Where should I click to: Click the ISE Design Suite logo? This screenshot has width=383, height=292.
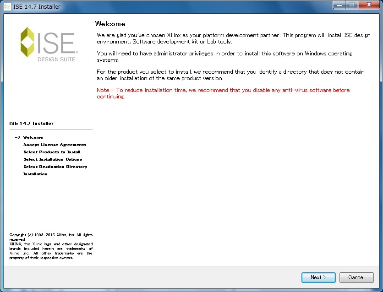click(x=49, y=44)
